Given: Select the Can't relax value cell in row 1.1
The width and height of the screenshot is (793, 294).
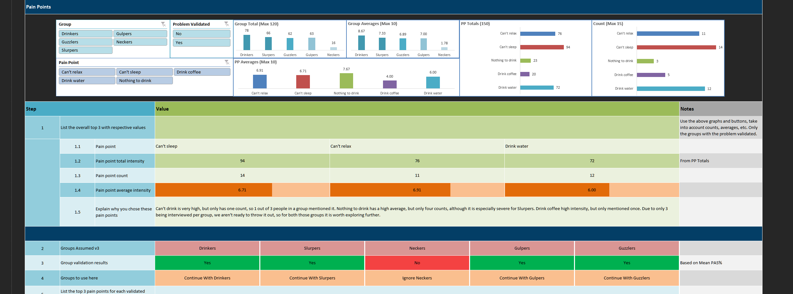Looking at the screenshot, I should pyautogui.click(x=417, y=146).
